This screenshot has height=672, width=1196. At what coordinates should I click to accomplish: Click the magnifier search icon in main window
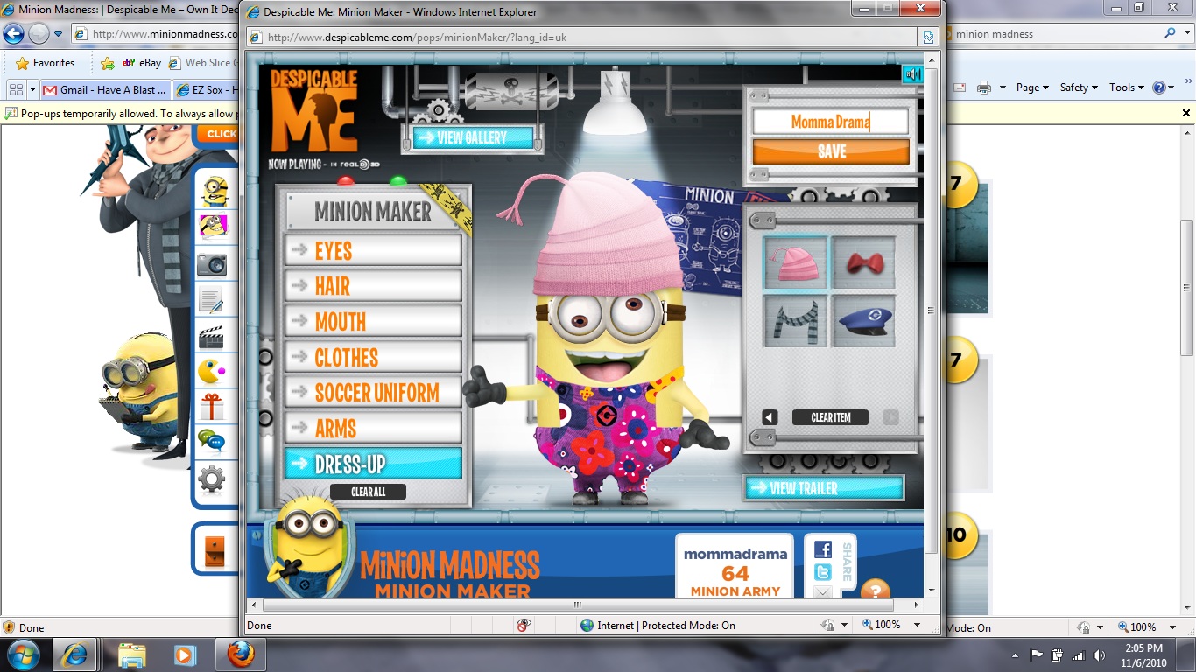pyautogui.click(x=1171, y=33)
